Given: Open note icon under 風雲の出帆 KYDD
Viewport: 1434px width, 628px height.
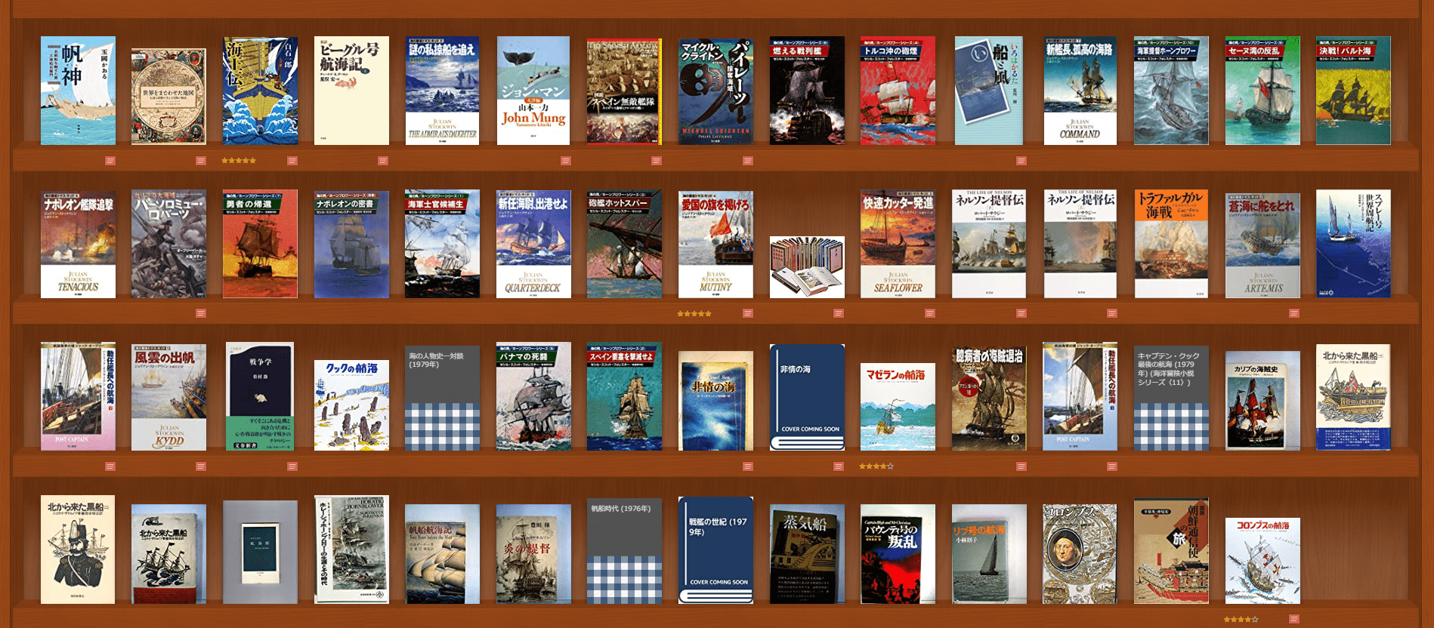Looking at the screenshot, I should pyautogui.click(x=201, y=466).
